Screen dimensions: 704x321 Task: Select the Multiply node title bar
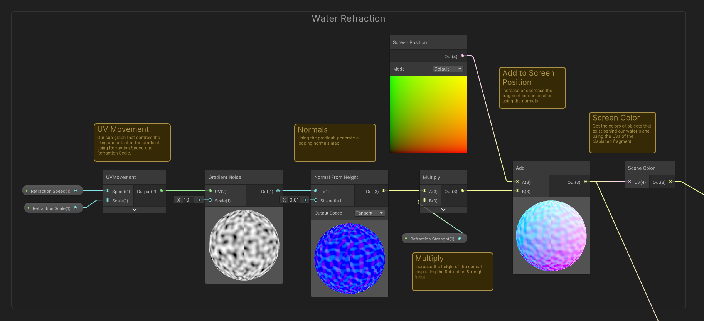(443, 177)
